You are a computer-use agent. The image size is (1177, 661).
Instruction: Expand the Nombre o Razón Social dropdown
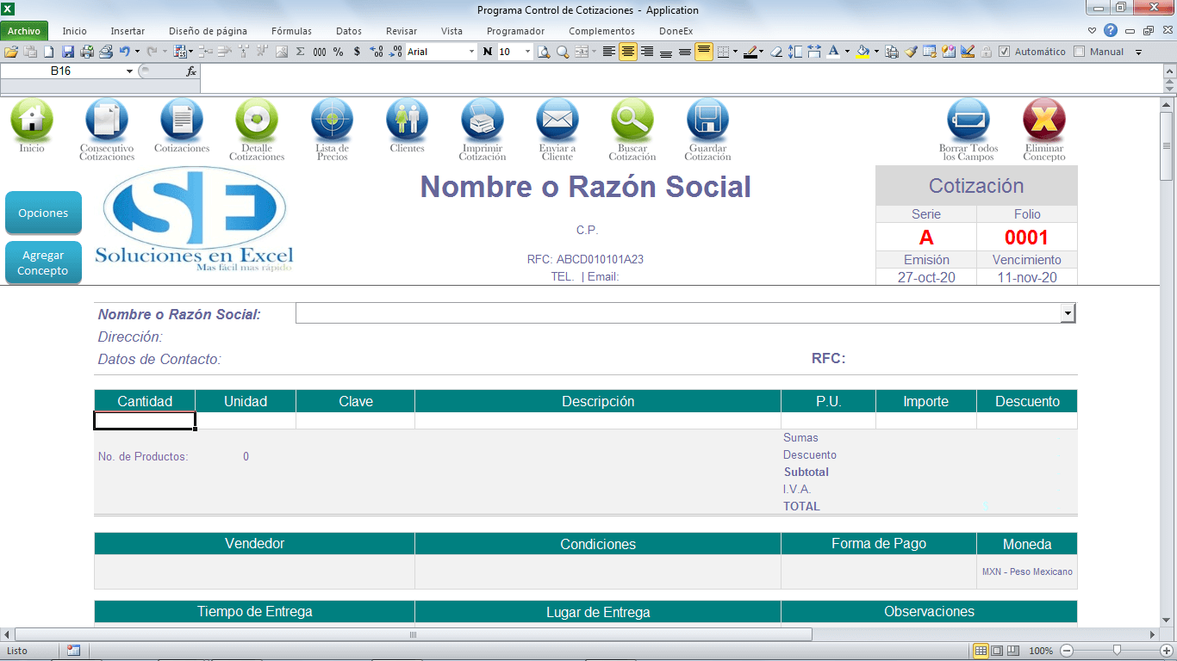tap(1068, 313)
